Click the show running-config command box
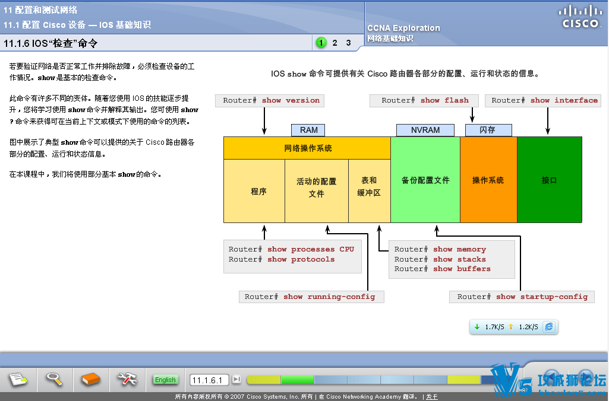 click(311, 297)
